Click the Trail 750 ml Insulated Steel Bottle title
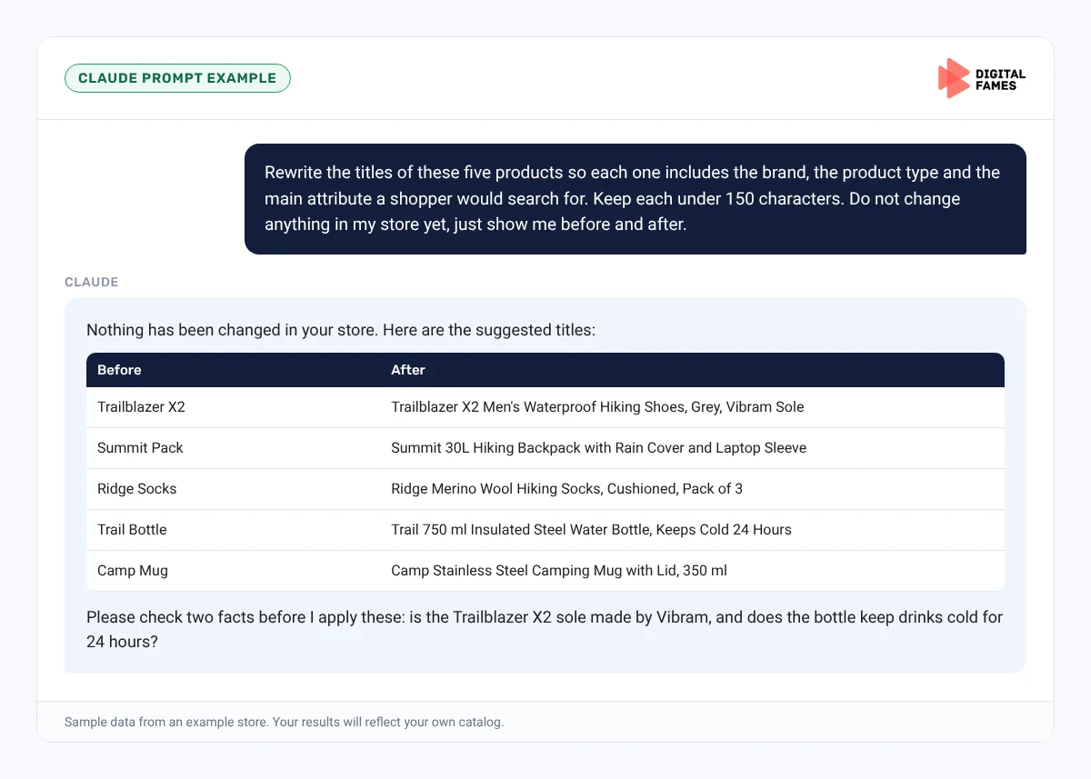This screenshot has width=1091, height=779. (x=591, y=530)
